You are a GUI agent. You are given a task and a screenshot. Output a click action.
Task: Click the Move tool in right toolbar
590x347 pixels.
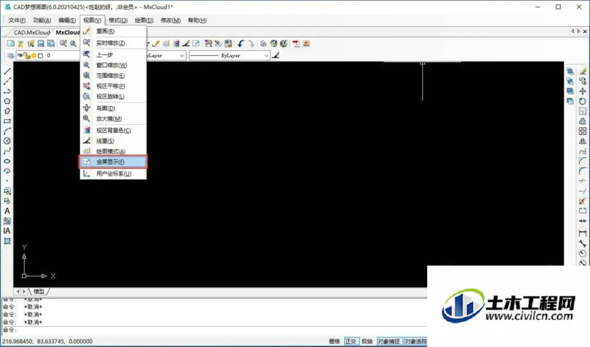point(582,91)
